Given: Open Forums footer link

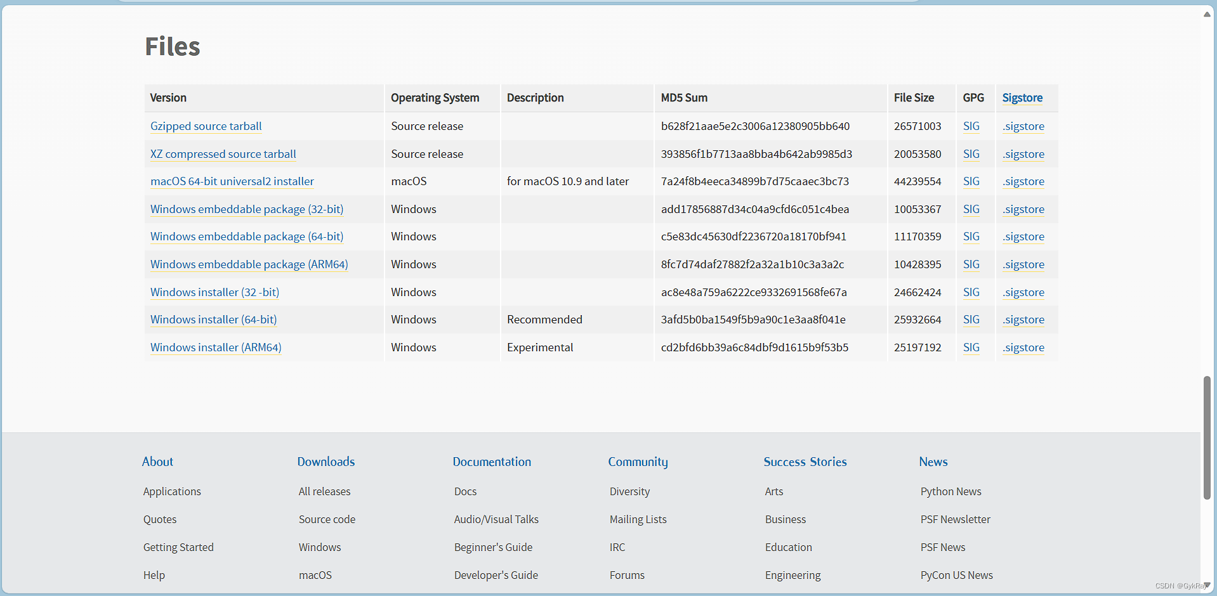Looking at the screenshot, I should coord(627,575).
